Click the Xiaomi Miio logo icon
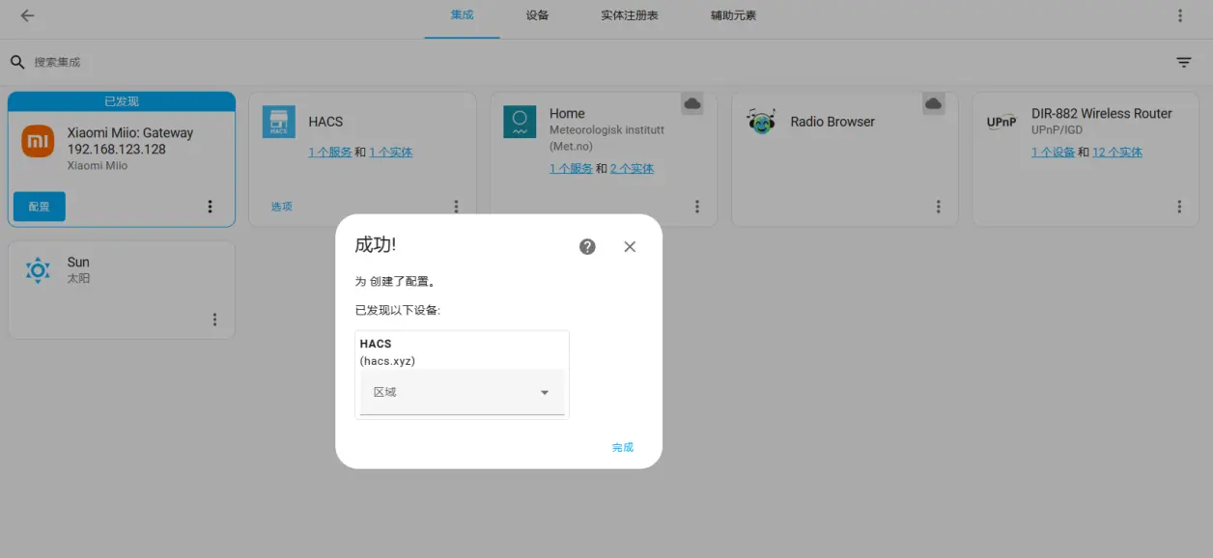The height and width of the screenshot is (558, 1213). pos(38,141)
